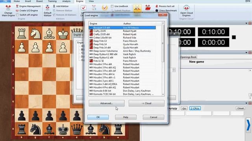Select Komodo 6 64-bit engine
Screen dimensions: 252x141
(122, 91)
